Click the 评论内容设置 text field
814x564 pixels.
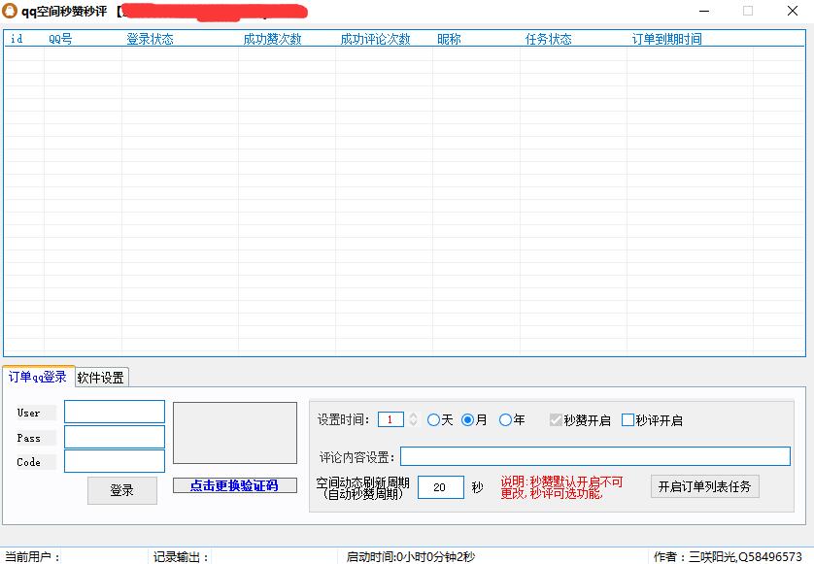594,456
